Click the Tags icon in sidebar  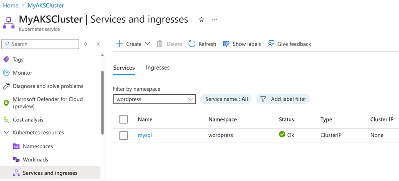coord(6,60)
